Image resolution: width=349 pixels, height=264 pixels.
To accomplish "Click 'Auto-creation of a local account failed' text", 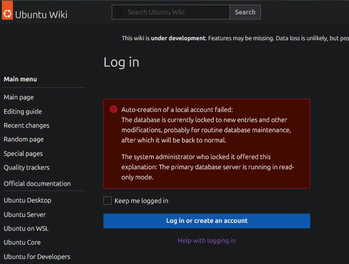I will [177, 110].
